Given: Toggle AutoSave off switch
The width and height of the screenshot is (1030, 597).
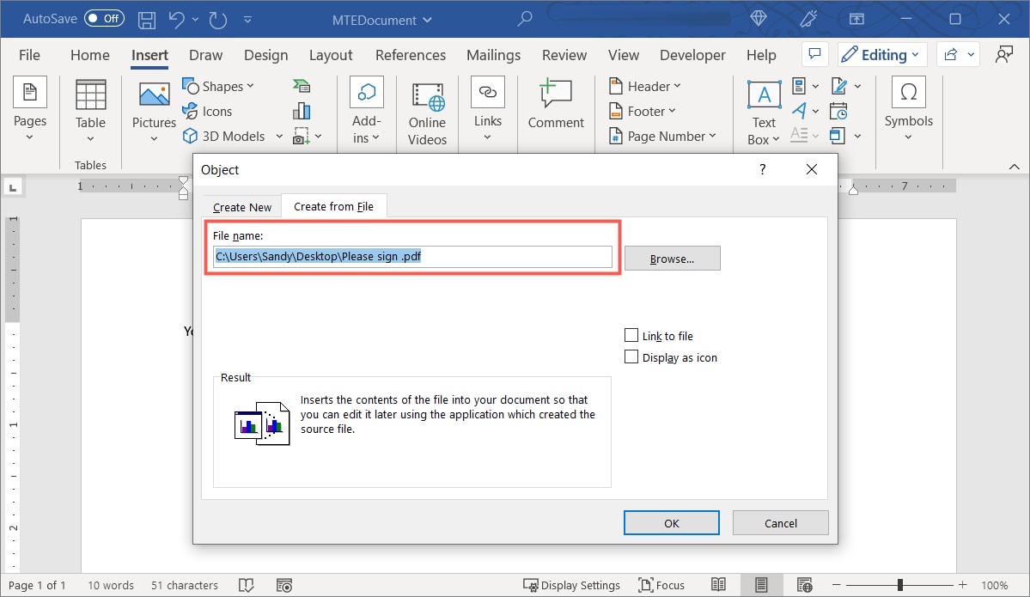Looking at the screenshot, I should coord(103,18).
